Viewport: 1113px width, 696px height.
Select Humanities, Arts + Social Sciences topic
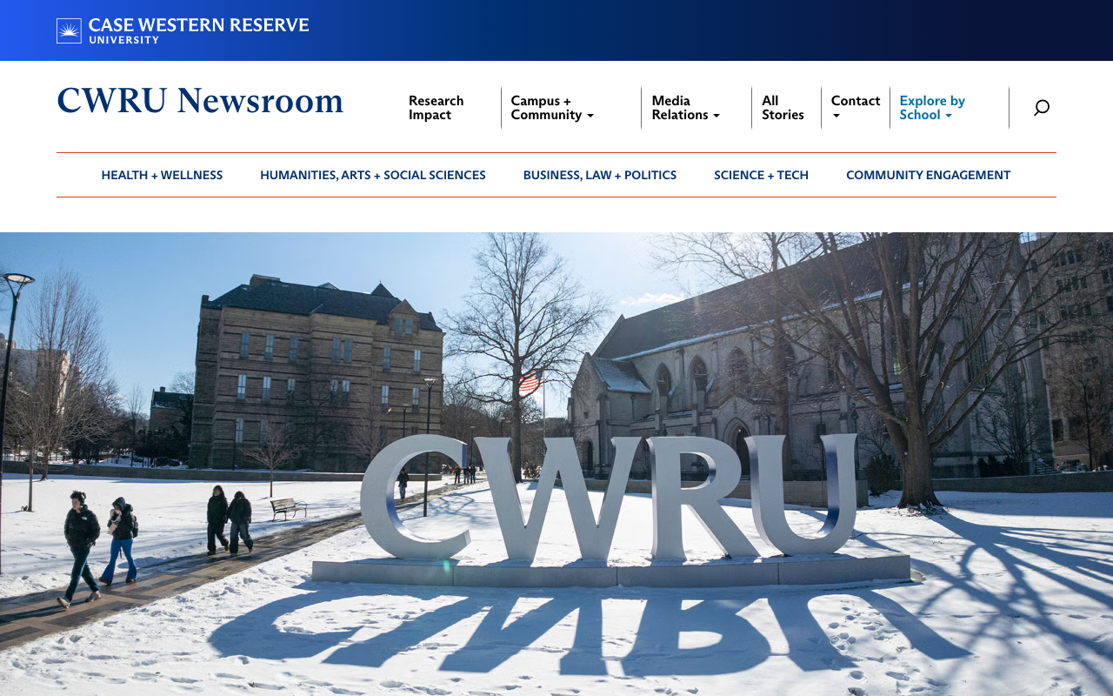[x=373, y=176]
